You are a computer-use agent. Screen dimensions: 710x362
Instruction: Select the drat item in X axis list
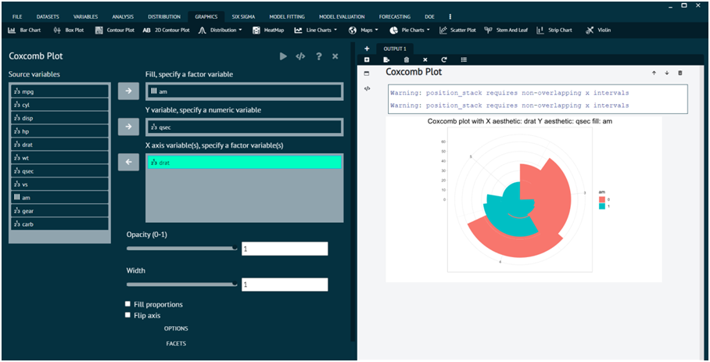245,163
